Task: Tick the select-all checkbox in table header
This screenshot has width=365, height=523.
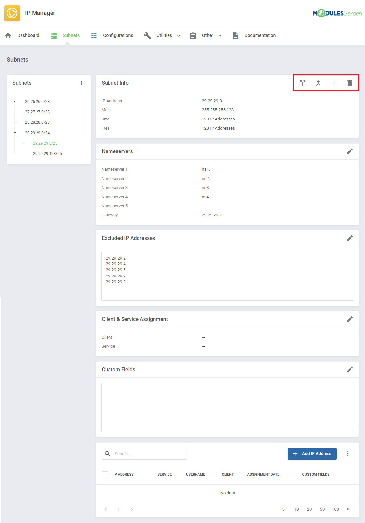Action: [x=105, y=475]
